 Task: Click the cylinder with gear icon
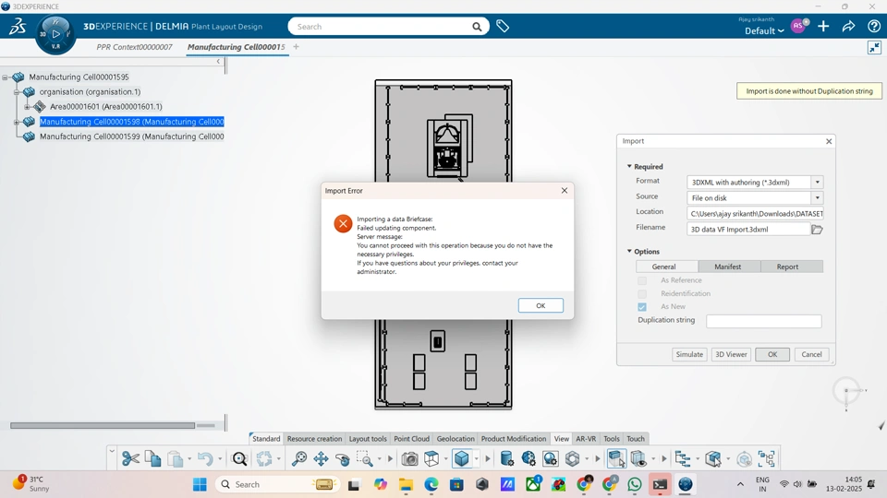pos(507,458)
